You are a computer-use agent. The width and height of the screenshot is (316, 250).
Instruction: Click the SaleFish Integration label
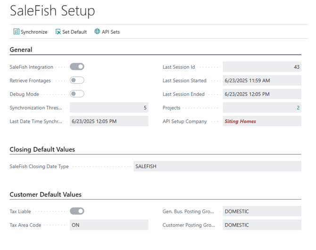point(32,67)
